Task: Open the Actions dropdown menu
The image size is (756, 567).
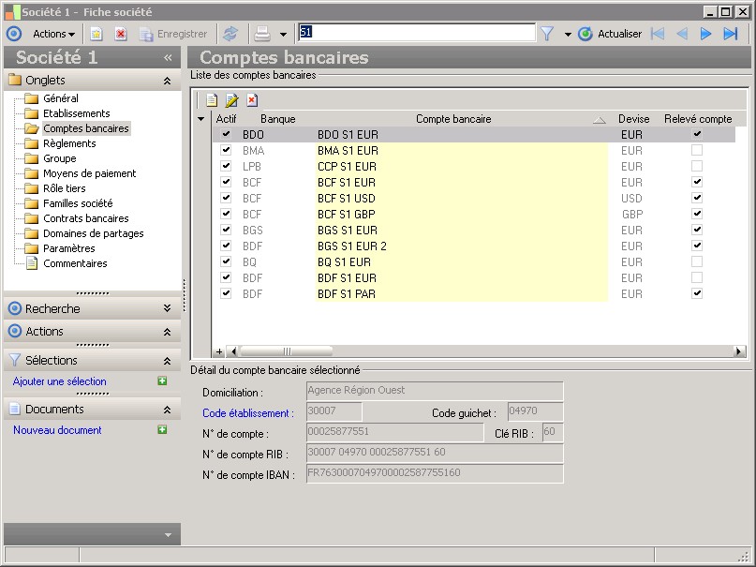Action: [x=54, y=34]
